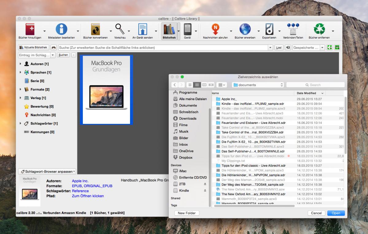Viewport: 368px width, 234px height.
Task: Clear the search with the erase icon
Action: [288, 47]
